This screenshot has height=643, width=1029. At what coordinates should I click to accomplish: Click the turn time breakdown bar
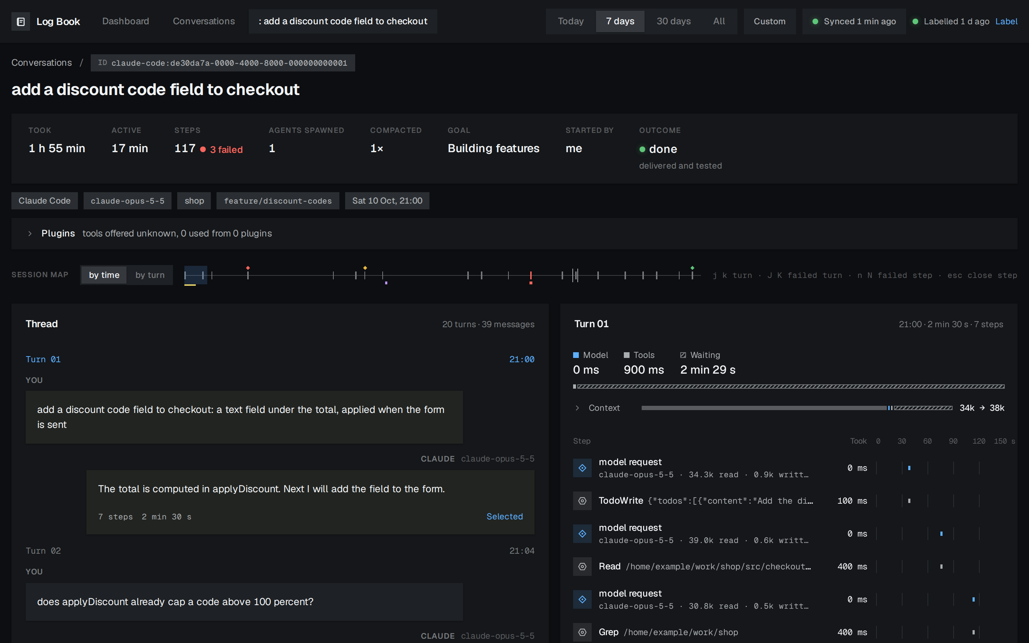coord(789,387)
